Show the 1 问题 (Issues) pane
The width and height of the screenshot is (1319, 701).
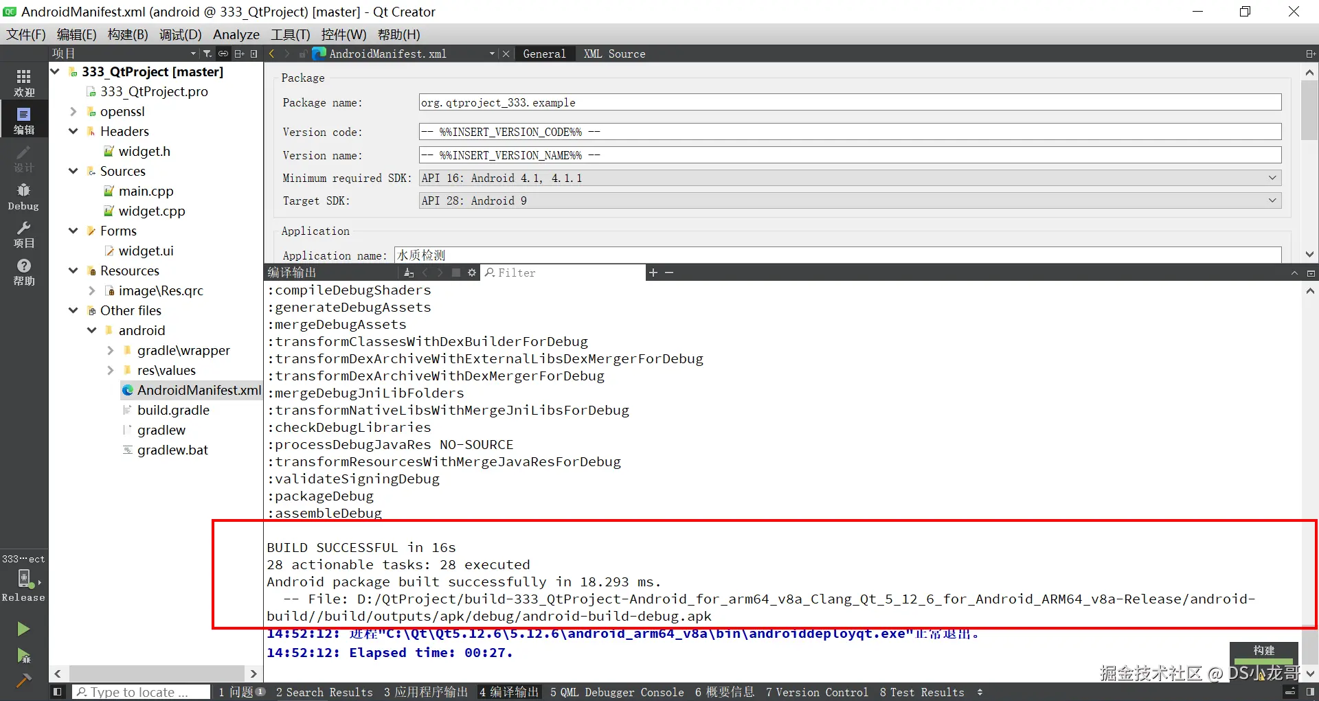click(242, 692)
